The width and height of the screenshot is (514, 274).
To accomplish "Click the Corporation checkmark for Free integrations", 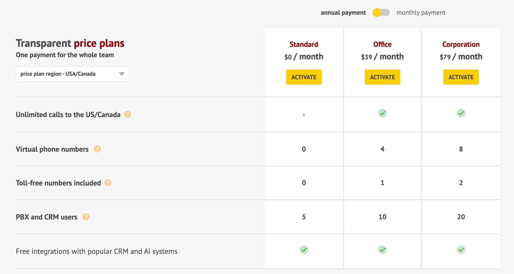I will coord(461,250).
